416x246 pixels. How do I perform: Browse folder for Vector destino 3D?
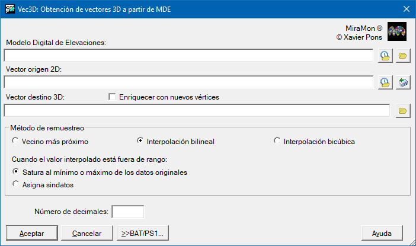(403, 110)
